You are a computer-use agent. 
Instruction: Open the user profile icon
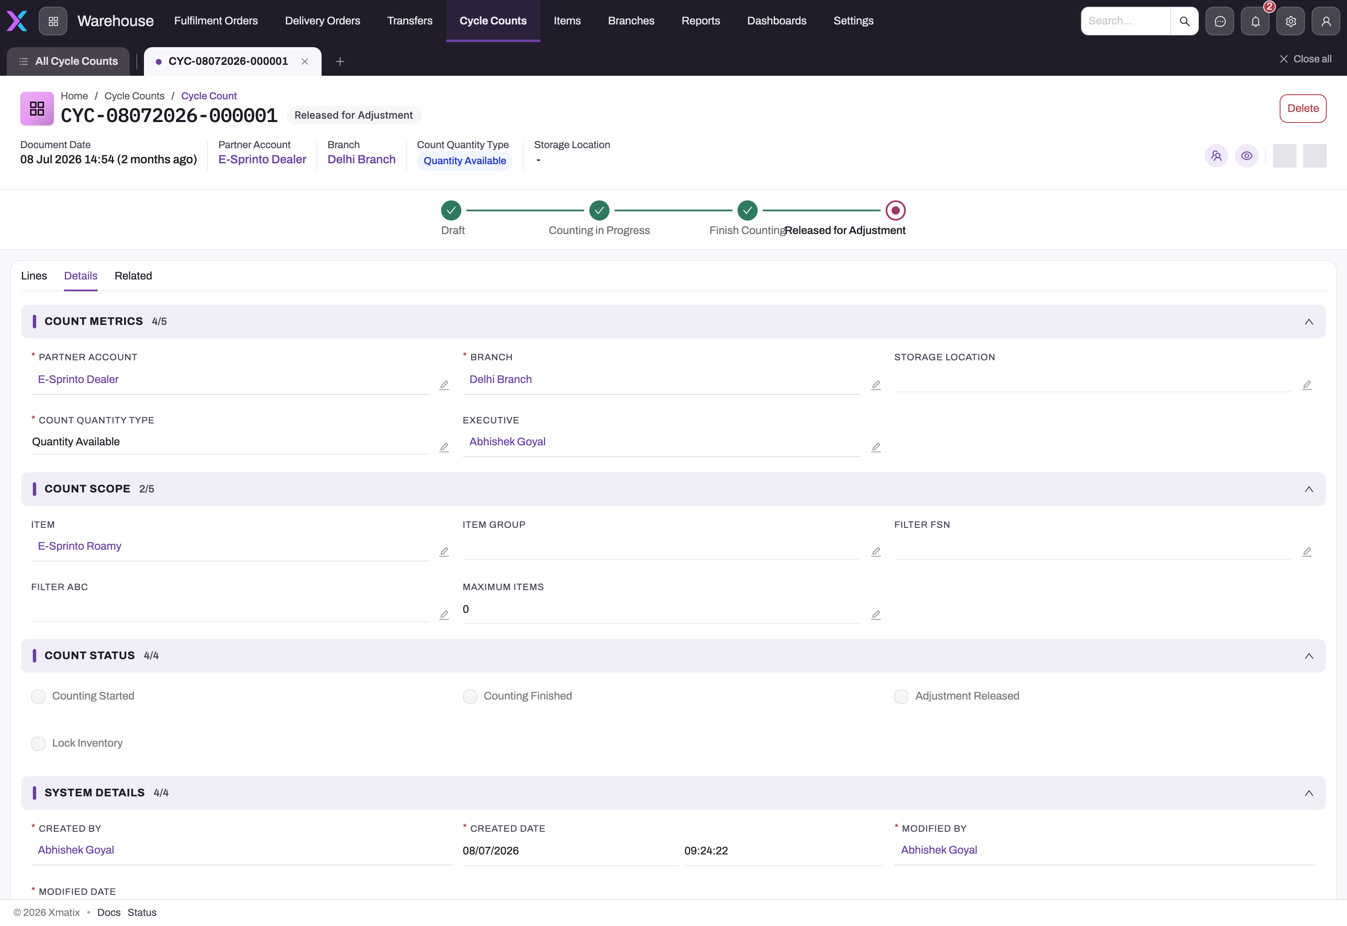[1326, 21]
